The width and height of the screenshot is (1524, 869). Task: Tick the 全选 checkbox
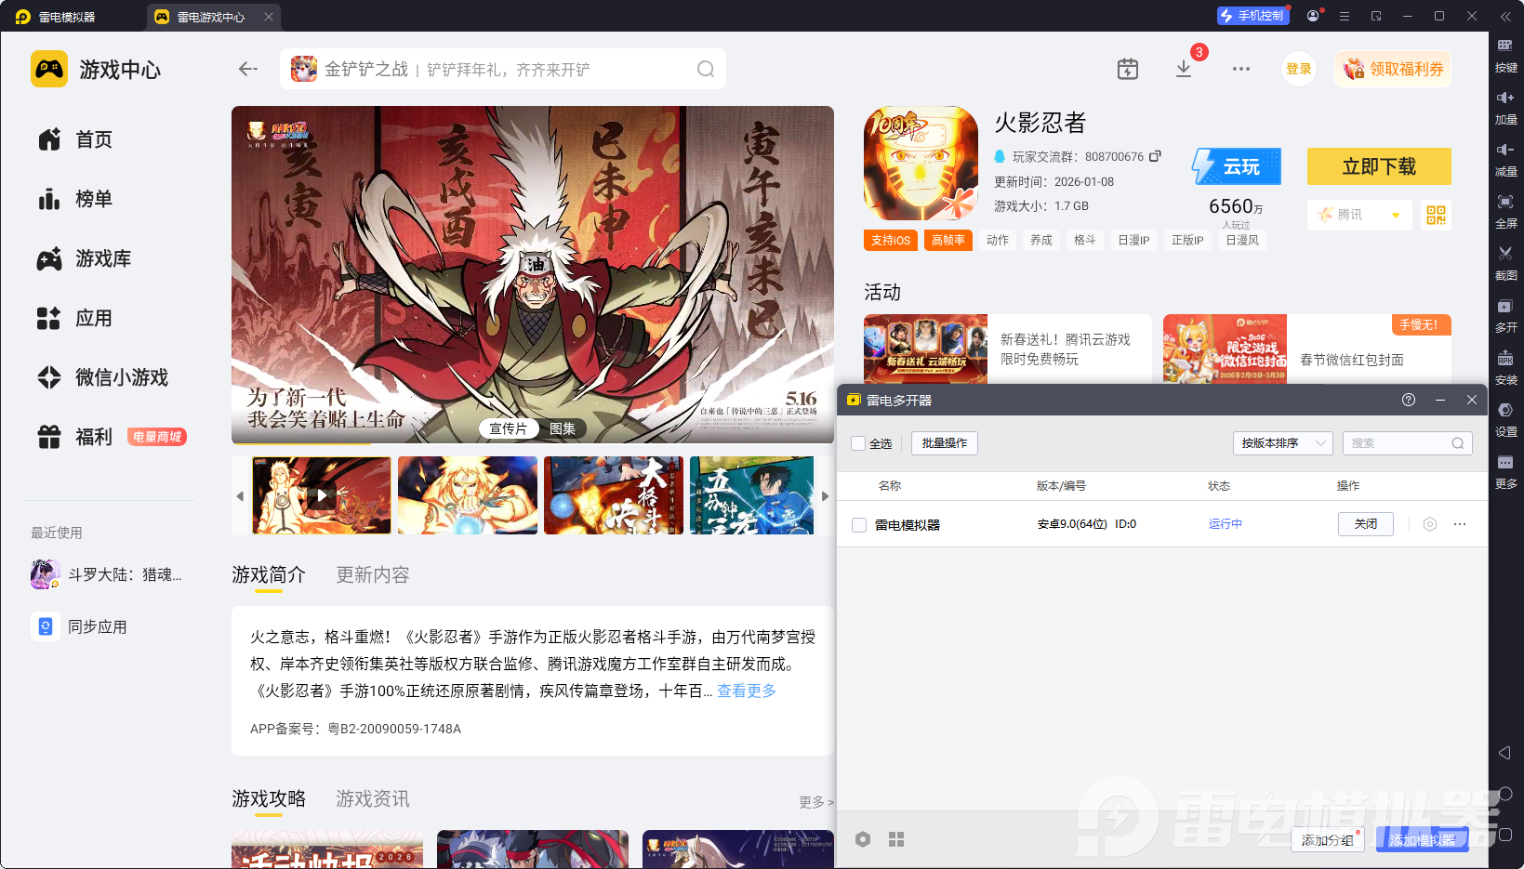coord(858,443)
